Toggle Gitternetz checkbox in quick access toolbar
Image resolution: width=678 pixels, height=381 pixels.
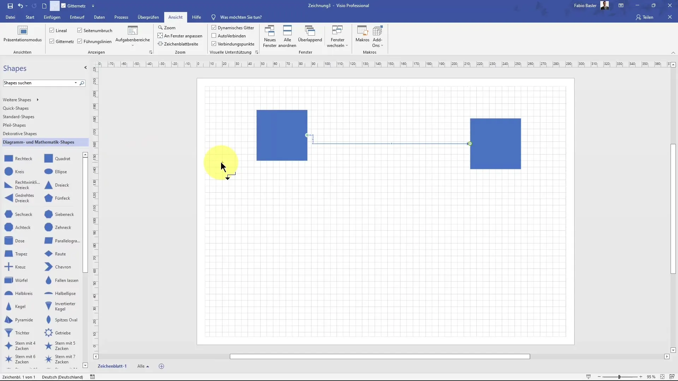[x=64, y=6]
